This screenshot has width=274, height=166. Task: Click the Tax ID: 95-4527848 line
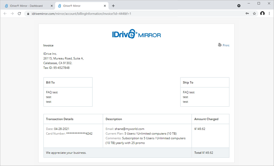point(57,68)
